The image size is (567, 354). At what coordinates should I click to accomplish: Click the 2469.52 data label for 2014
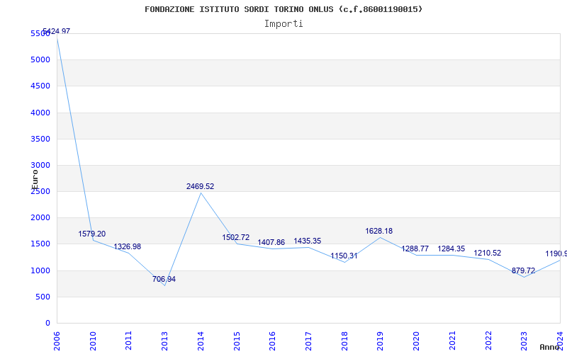click(200, 187)
